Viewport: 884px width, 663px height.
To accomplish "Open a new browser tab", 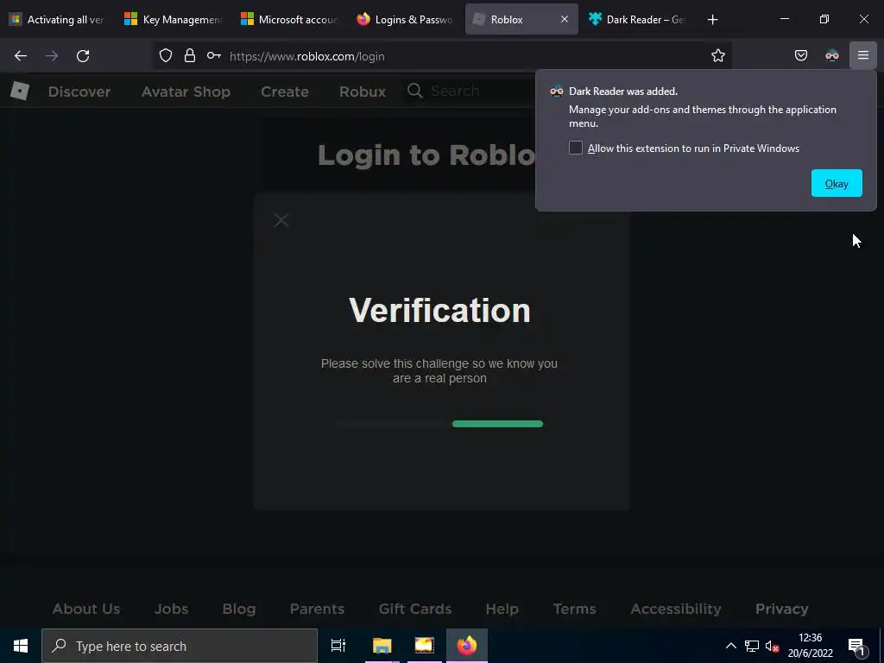I will point(712,20).
